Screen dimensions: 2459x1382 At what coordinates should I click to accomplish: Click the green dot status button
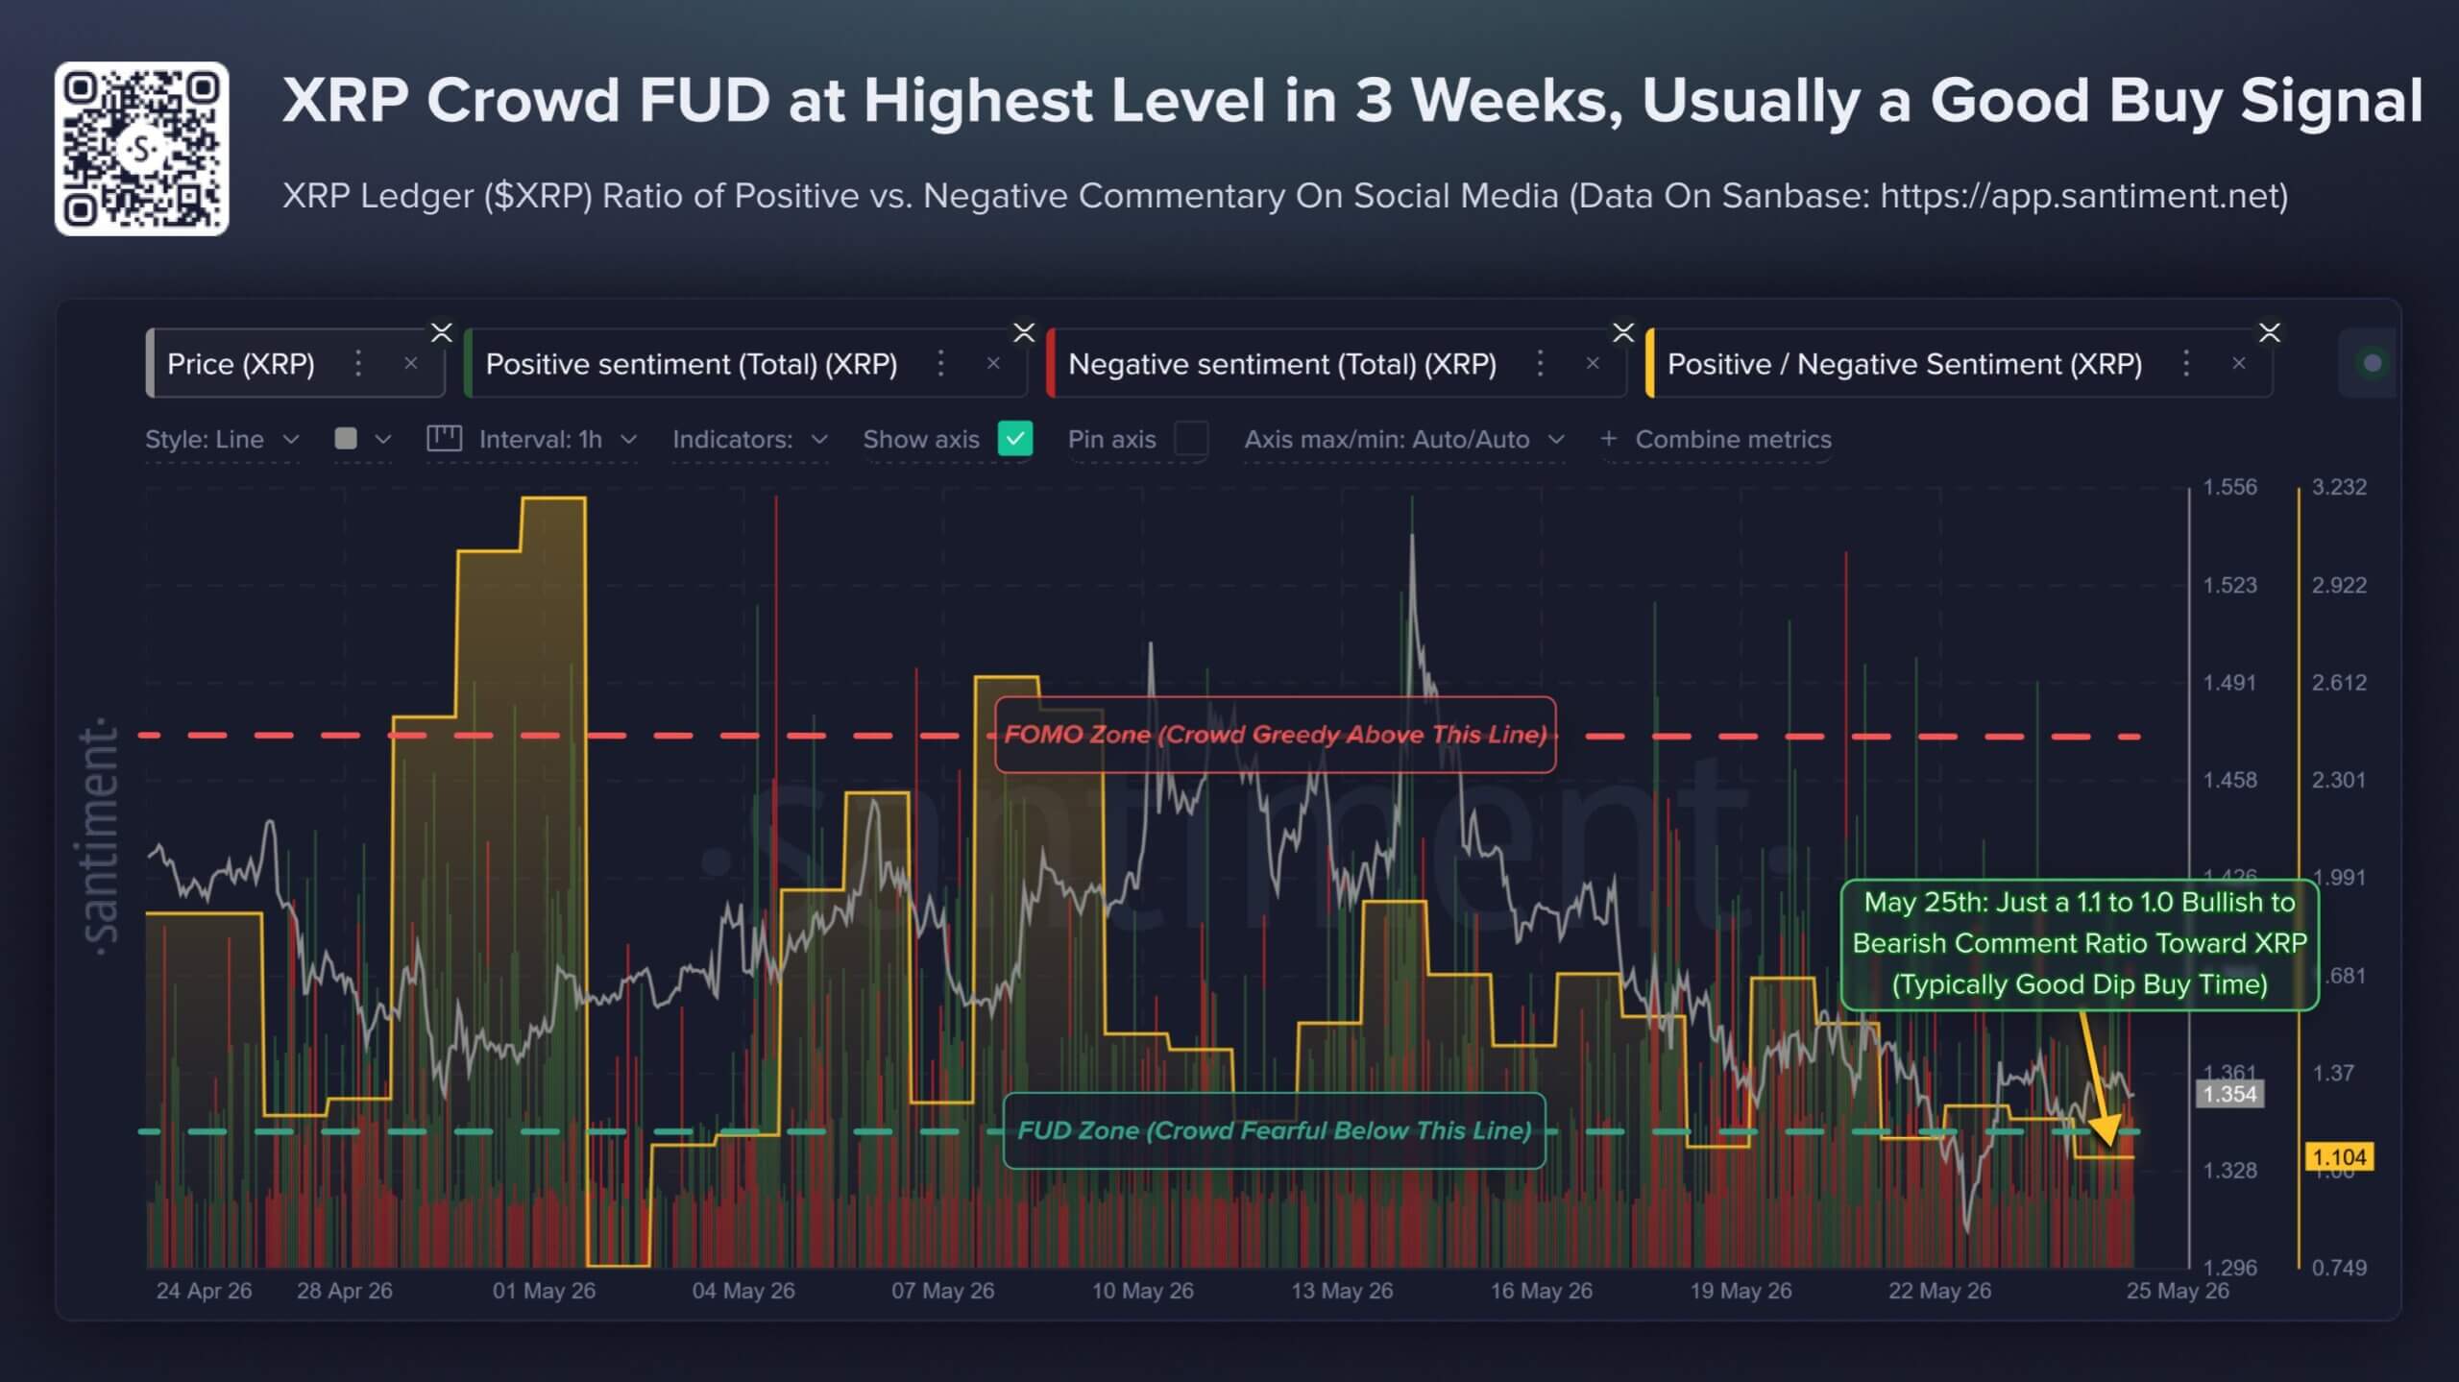click(2373, 363)
